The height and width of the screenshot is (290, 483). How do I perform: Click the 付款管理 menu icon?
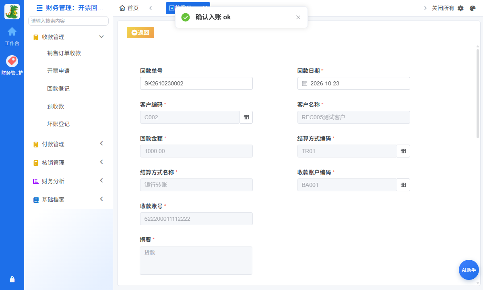click(x=36, y=144)
